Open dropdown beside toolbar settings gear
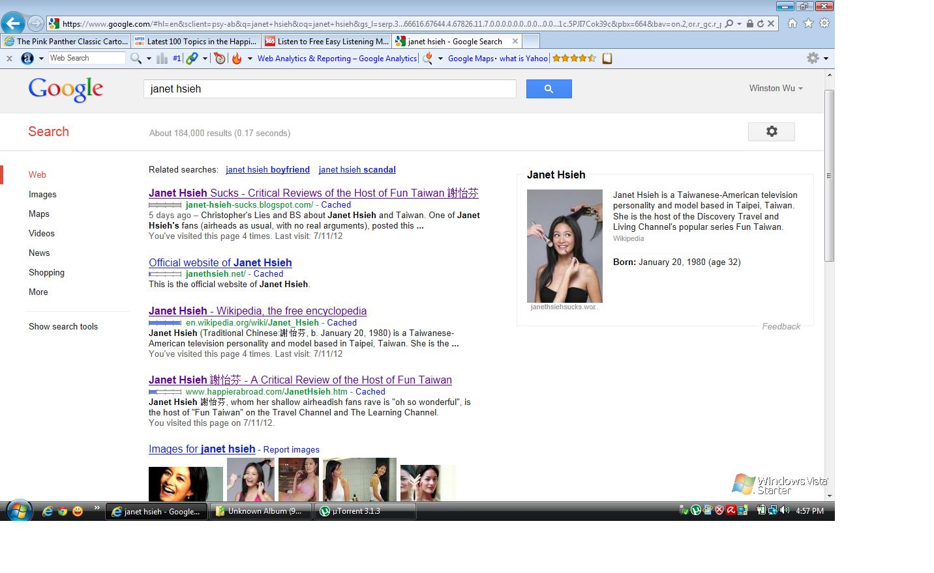934x573 pixels. pos(826,59)
